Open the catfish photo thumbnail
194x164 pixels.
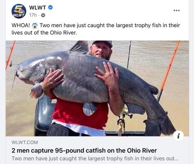[97, 88]
